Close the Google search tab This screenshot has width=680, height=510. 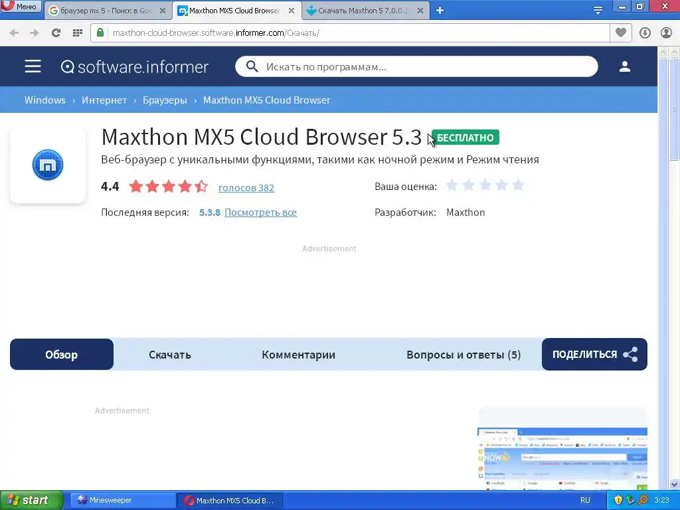pos(163,11)
